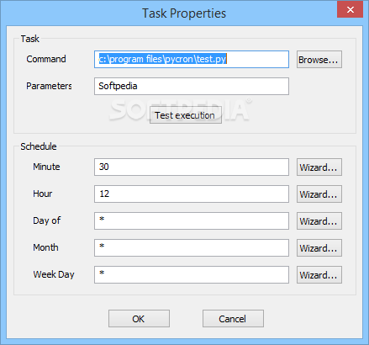
Task: Focus the Month input field
Action: point(192,247)
